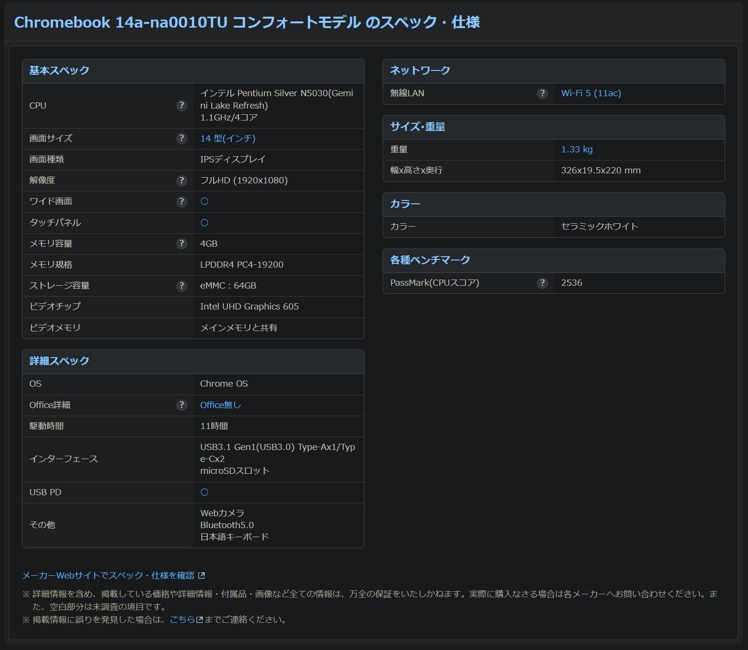This screenshot has width=748, height=650.
Task: Click the 画面種類 row label
Action: (x=47, y=160)
